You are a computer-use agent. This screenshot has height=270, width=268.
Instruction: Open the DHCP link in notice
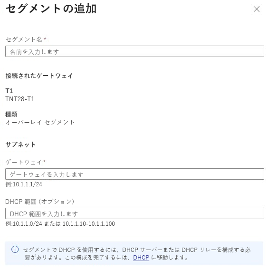tap(141, 258)
